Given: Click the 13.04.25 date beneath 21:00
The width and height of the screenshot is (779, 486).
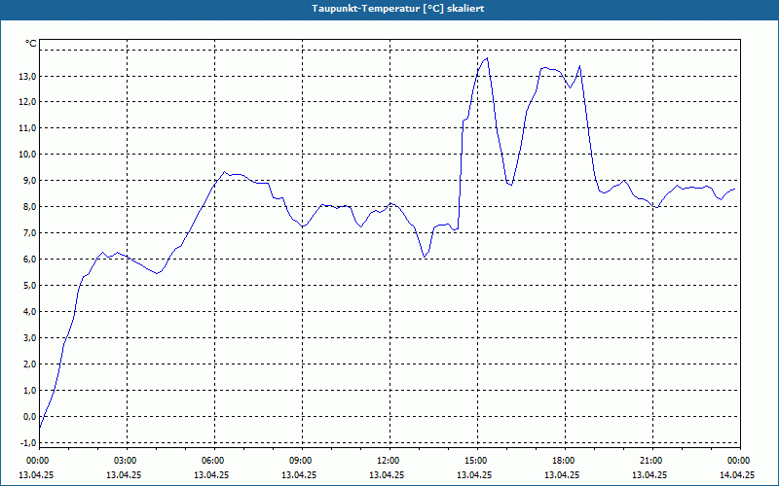Looking at the screenshot, I should tap(649, 474).
